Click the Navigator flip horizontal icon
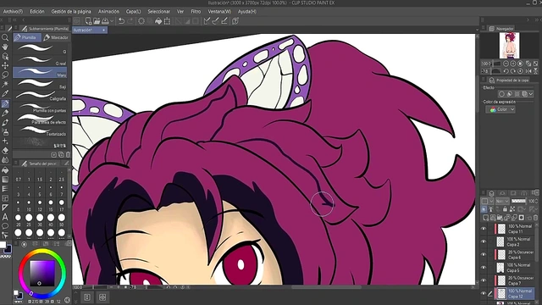542x305 pixels. (x=528, y=71)
